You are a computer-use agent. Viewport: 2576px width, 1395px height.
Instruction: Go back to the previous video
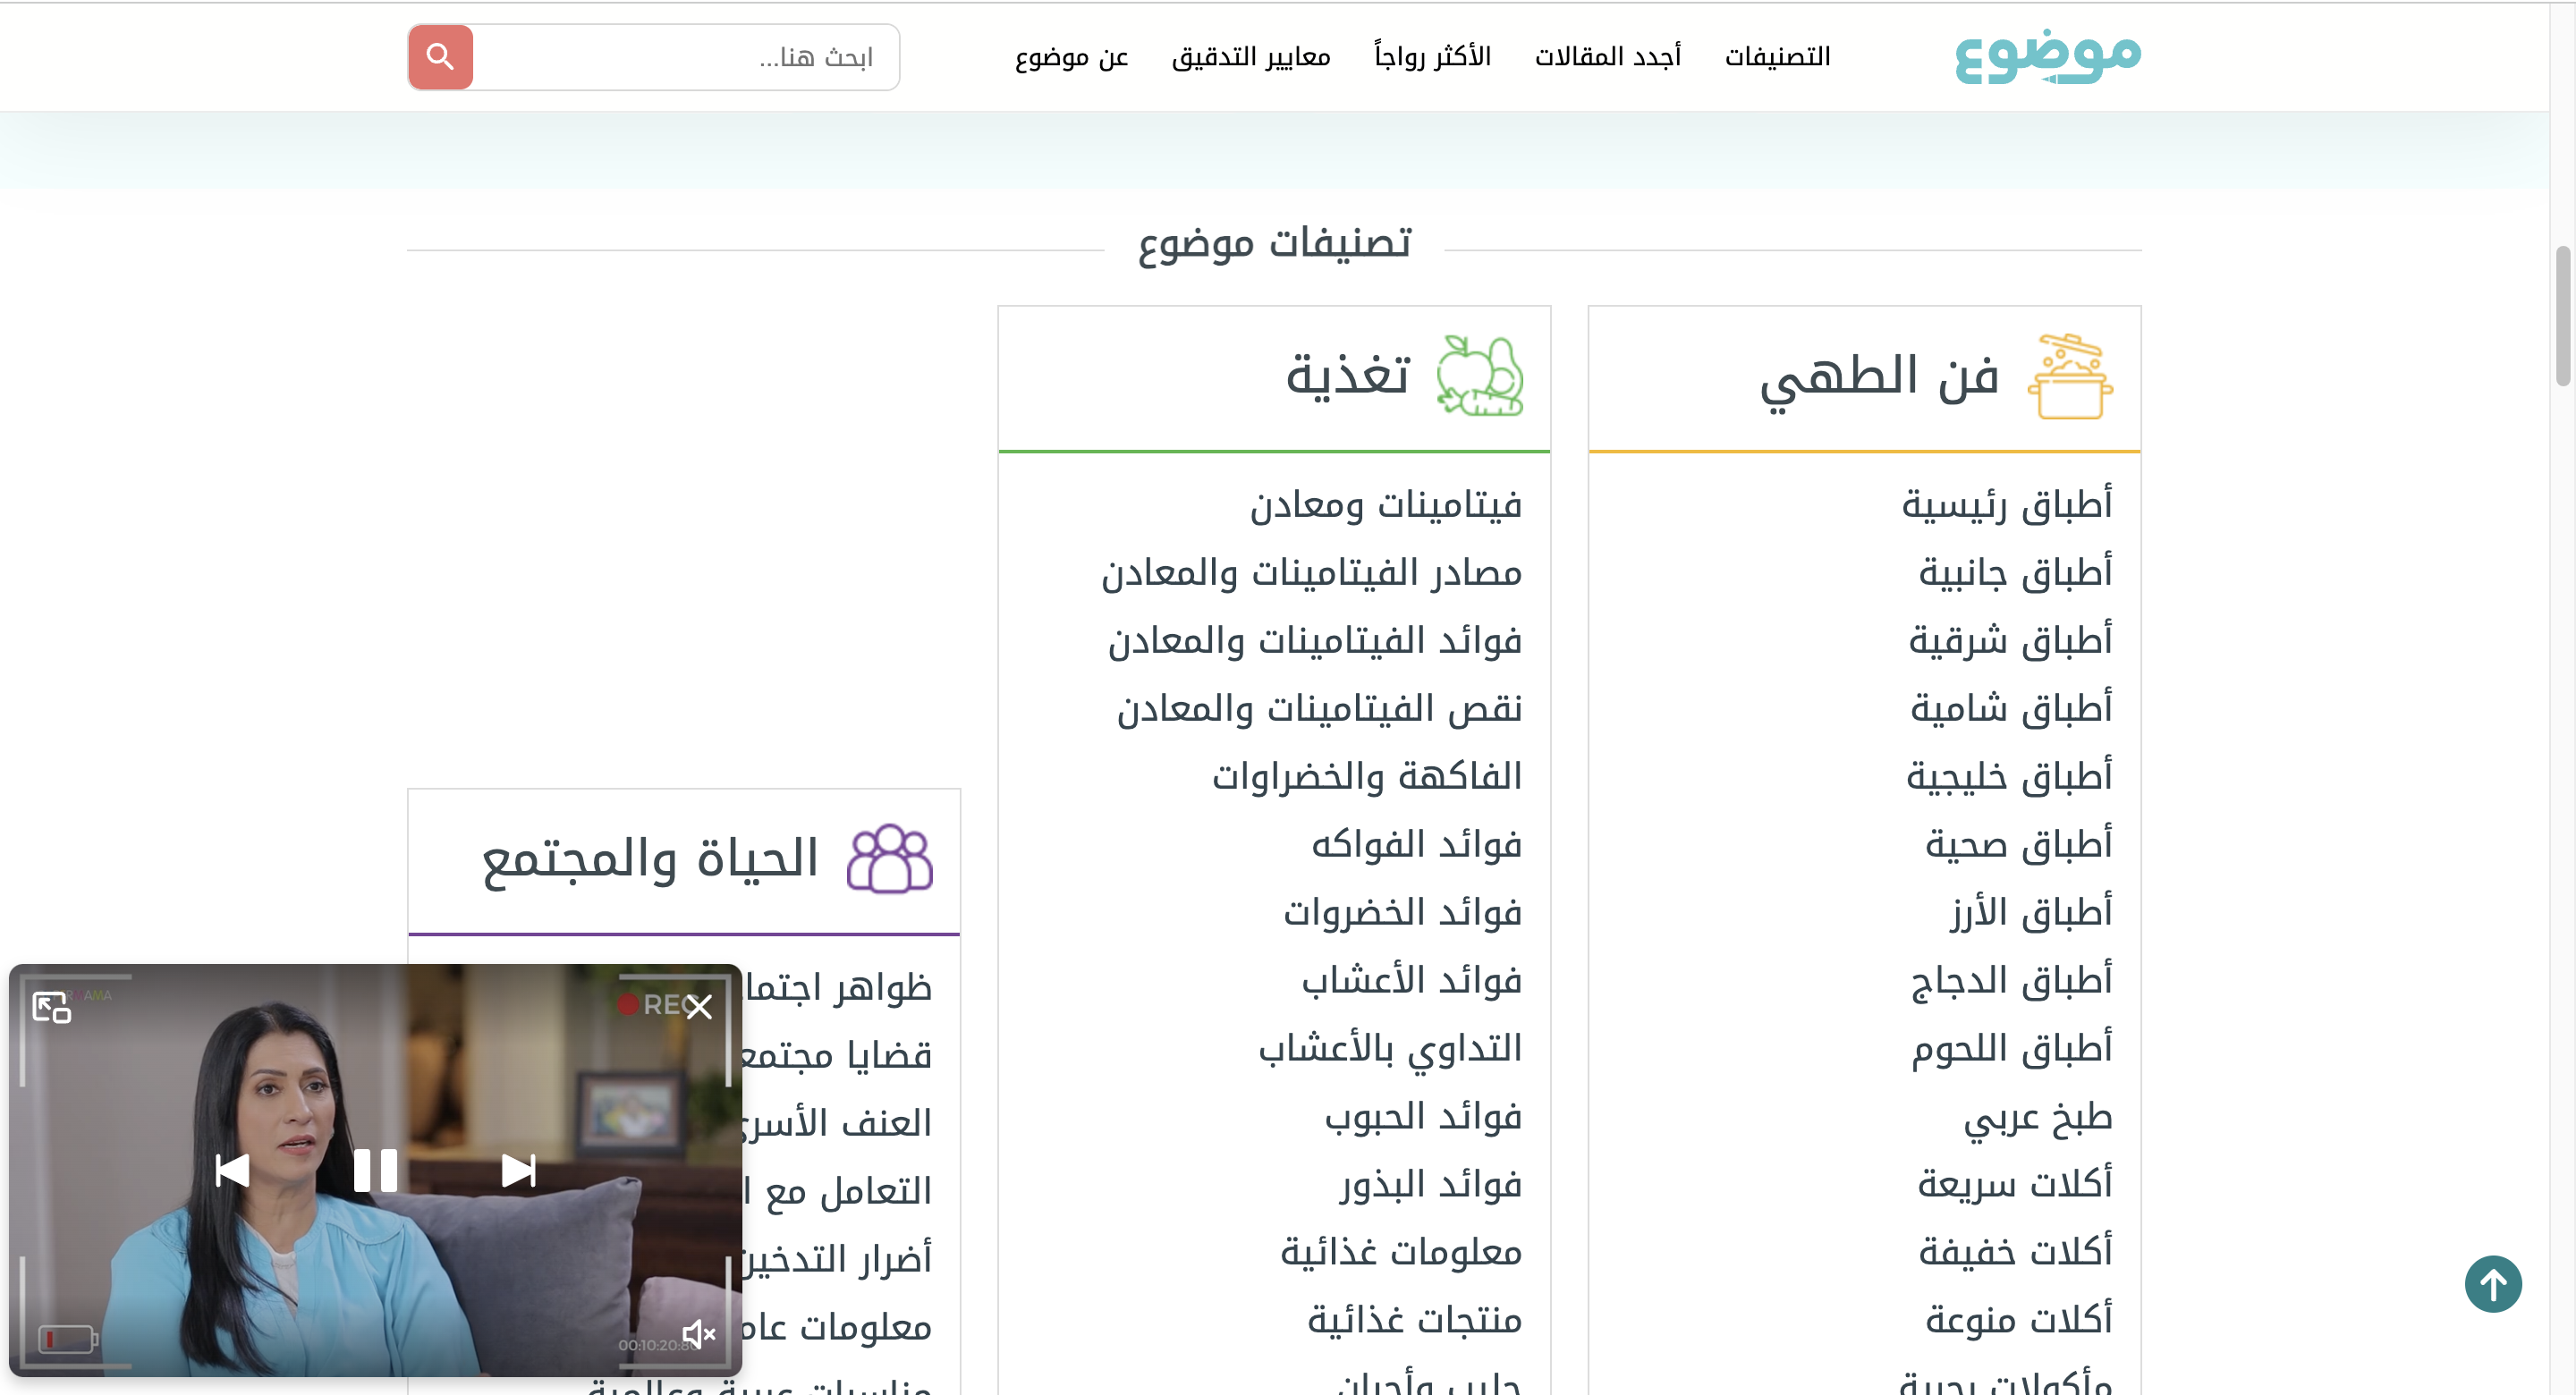click(x=233, y=1170)
